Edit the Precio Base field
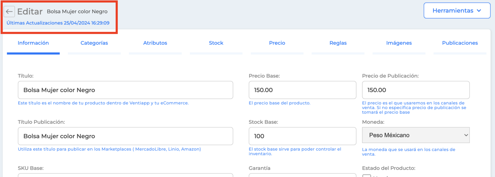This screenshot has height=177, width=495. click(302, 90)
